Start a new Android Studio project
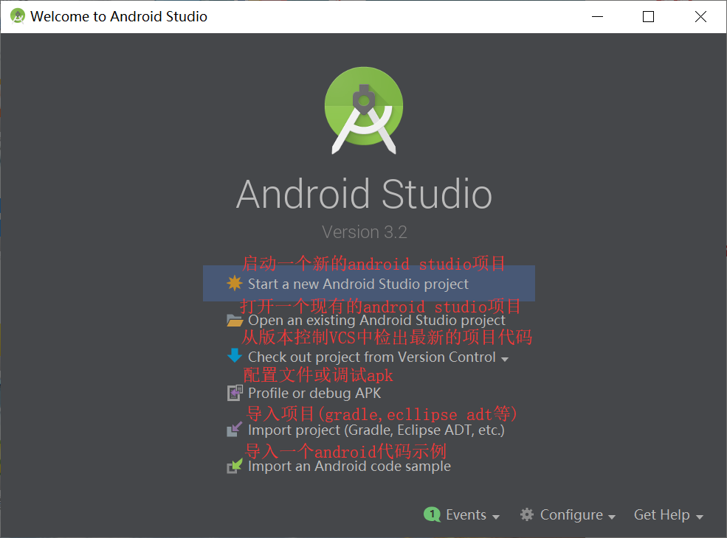 (368, 283)
